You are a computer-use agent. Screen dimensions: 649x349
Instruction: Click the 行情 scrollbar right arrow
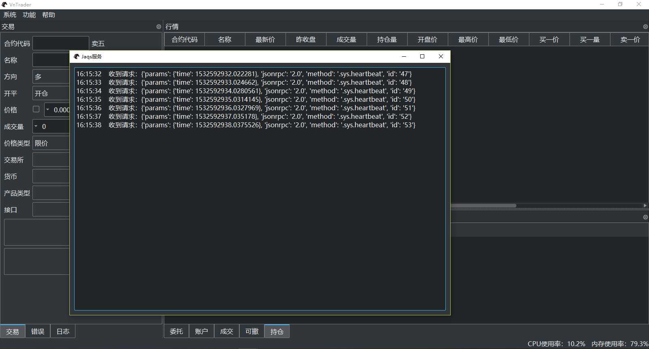coord(645,206)
